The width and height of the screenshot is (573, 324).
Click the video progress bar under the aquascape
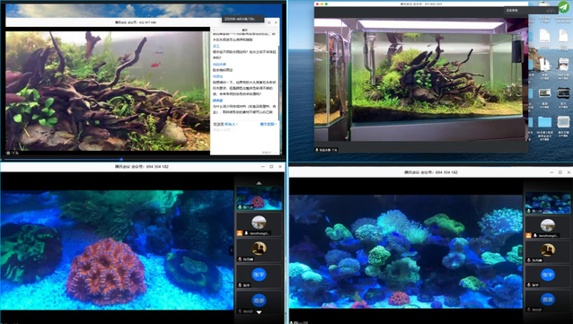coord(143,159)
